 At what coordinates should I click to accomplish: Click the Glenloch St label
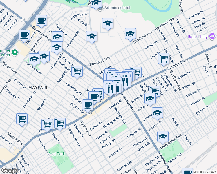pyautogui.click(x=140, y=142)
